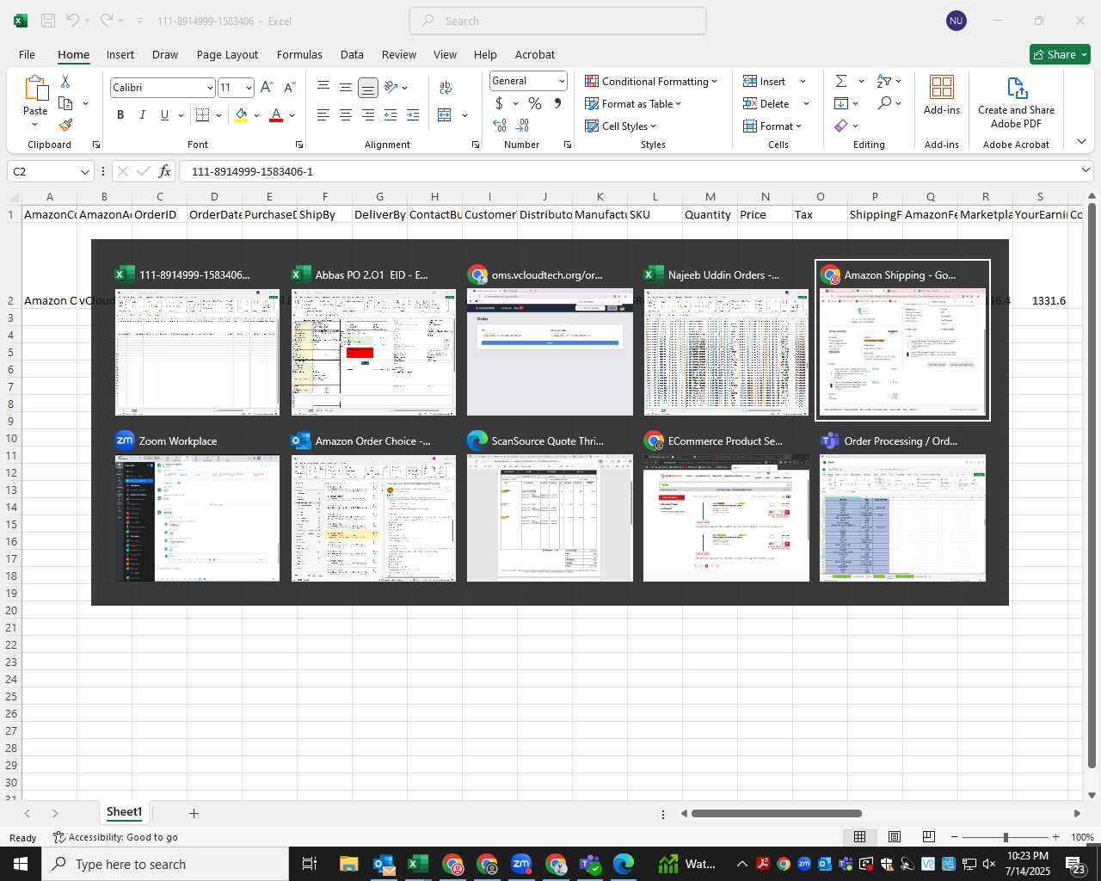Open the font name Calibri dropdown

tap(209, 88)
